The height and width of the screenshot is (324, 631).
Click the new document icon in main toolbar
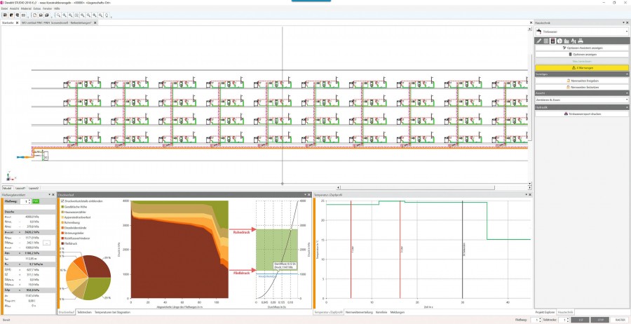[x=35, y=15]
